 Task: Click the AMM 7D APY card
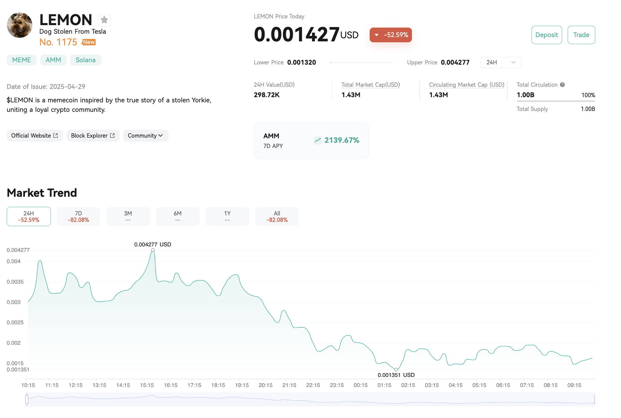tap(311, 141)
